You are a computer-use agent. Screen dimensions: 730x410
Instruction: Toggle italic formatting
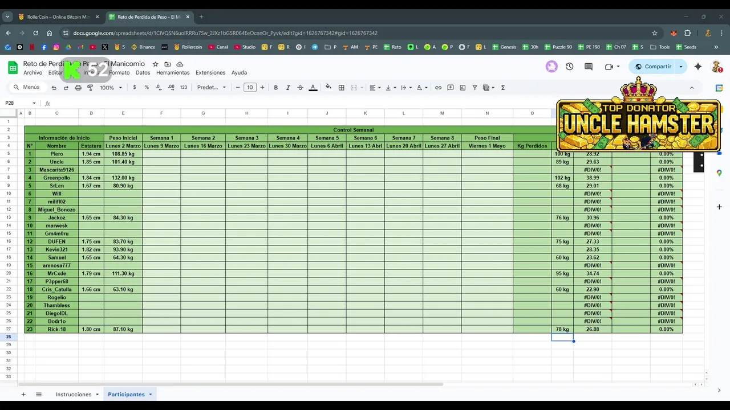click(288, 88)
